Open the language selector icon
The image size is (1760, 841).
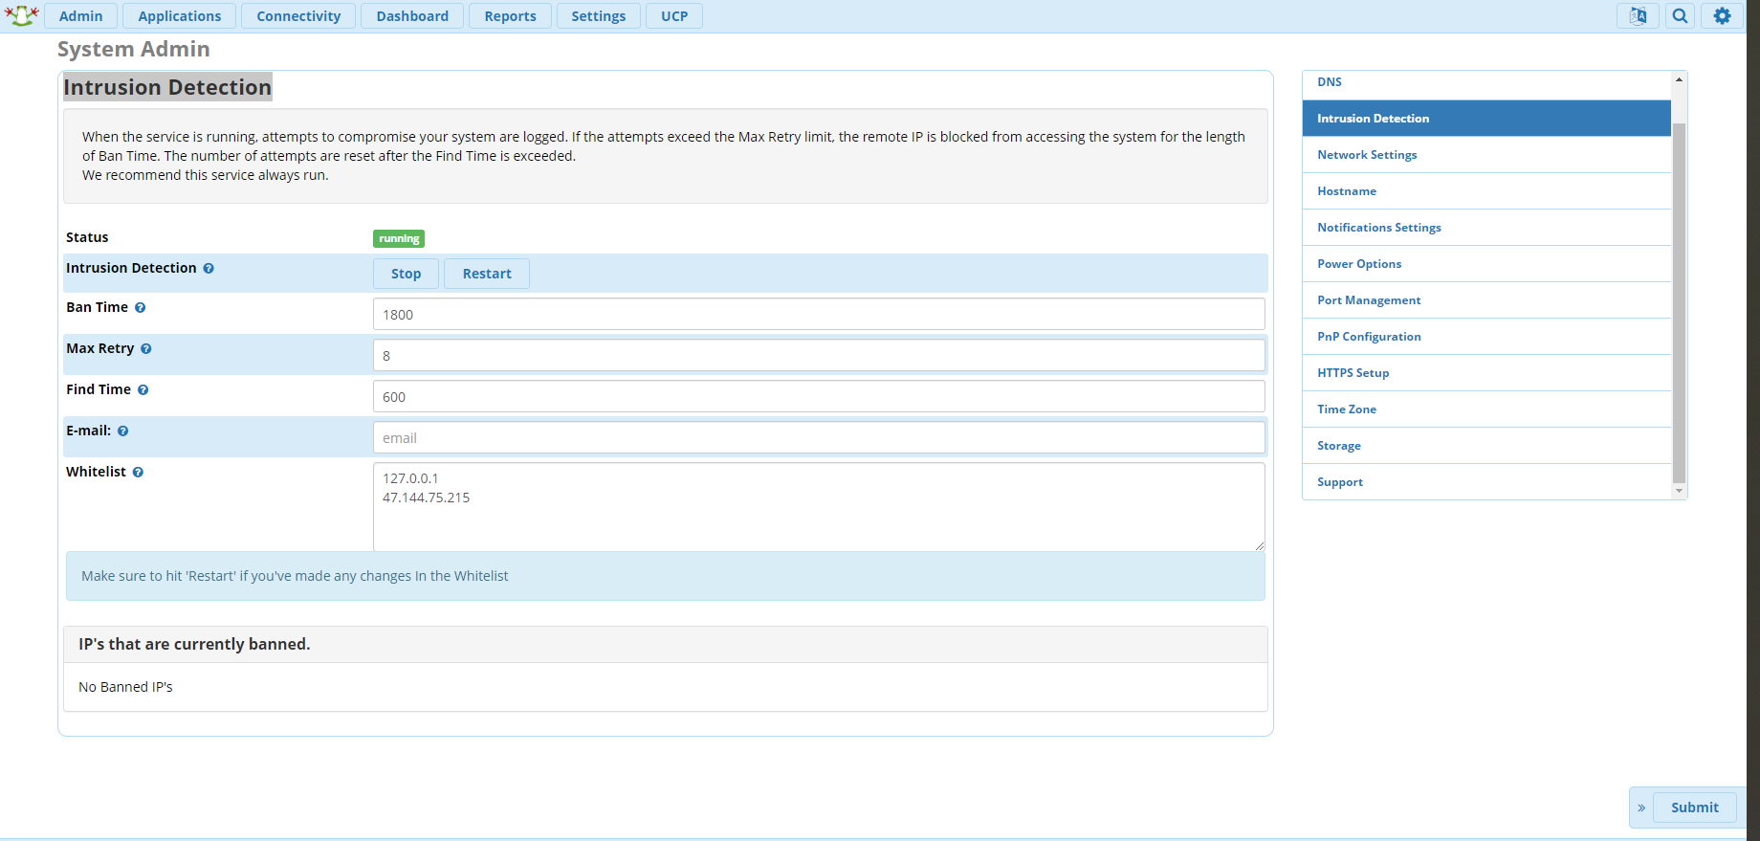(x=1638, y=16)
